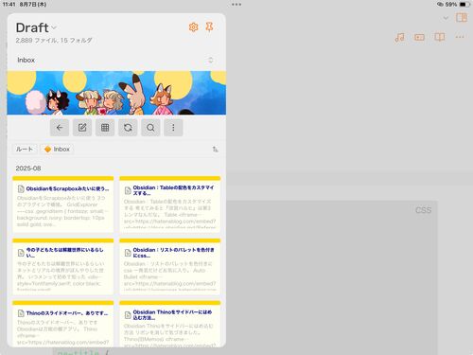
Task: Click the back arrow toolbar button
Action: point(60,128)
